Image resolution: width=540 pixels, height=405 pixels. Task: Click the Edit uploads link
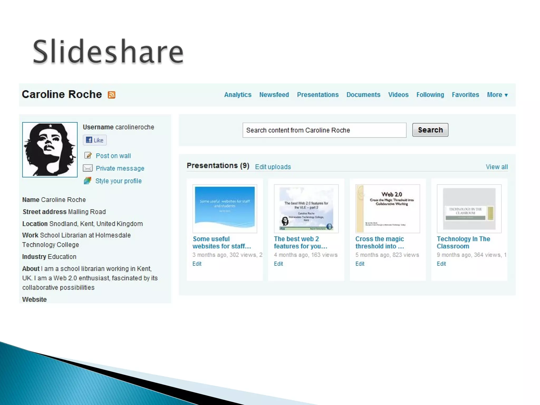tap(273, 167)
